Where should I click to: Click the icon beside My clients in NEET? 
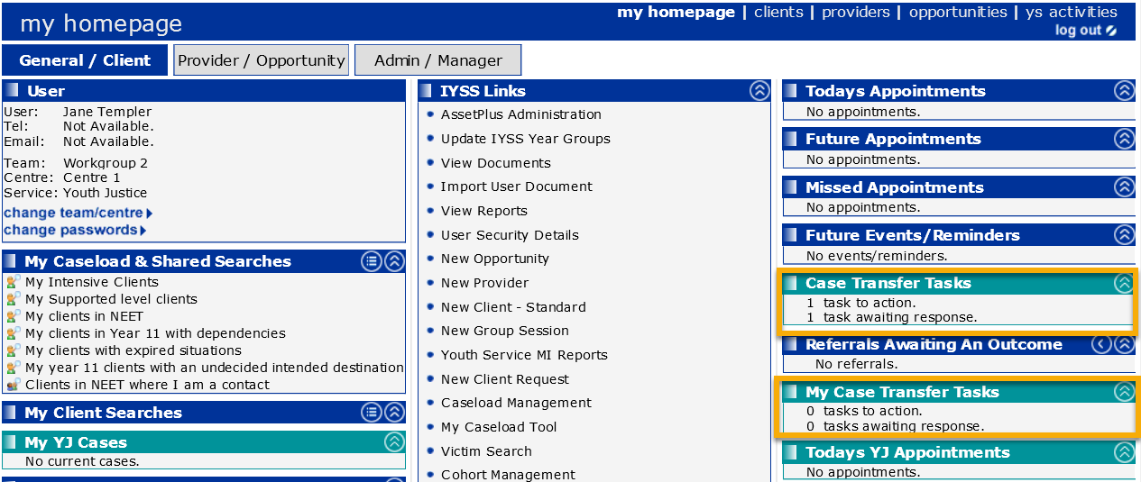pos(13,316)
